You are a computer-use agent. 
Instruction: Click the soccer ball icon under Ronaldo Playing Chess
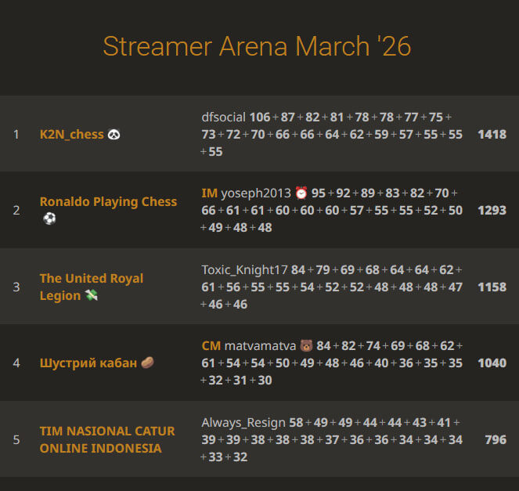(x=49, y=218)
